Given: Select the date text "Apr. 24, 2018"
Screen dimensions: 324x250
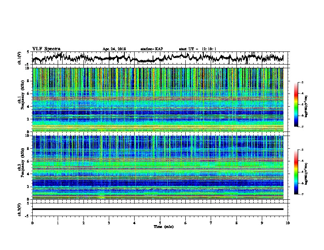Looking at the screenshot, I should pyautogui.click(x=114, y=49).
